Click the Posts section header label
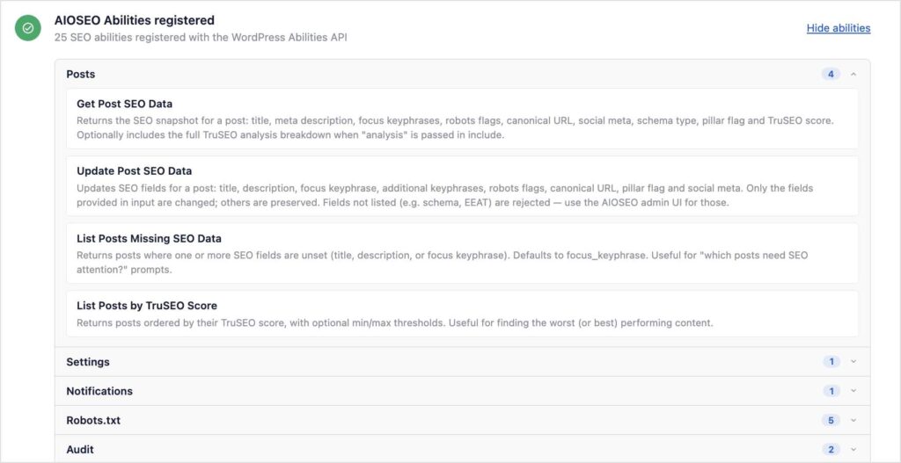 click(80, 74)
